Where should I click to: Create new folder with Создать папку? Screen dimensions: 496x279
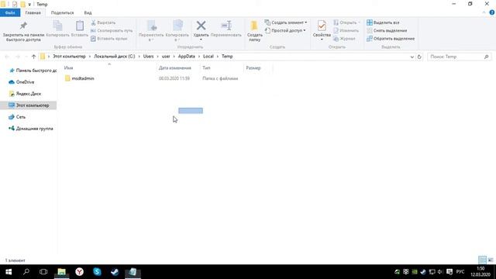[x=254, y=31]
